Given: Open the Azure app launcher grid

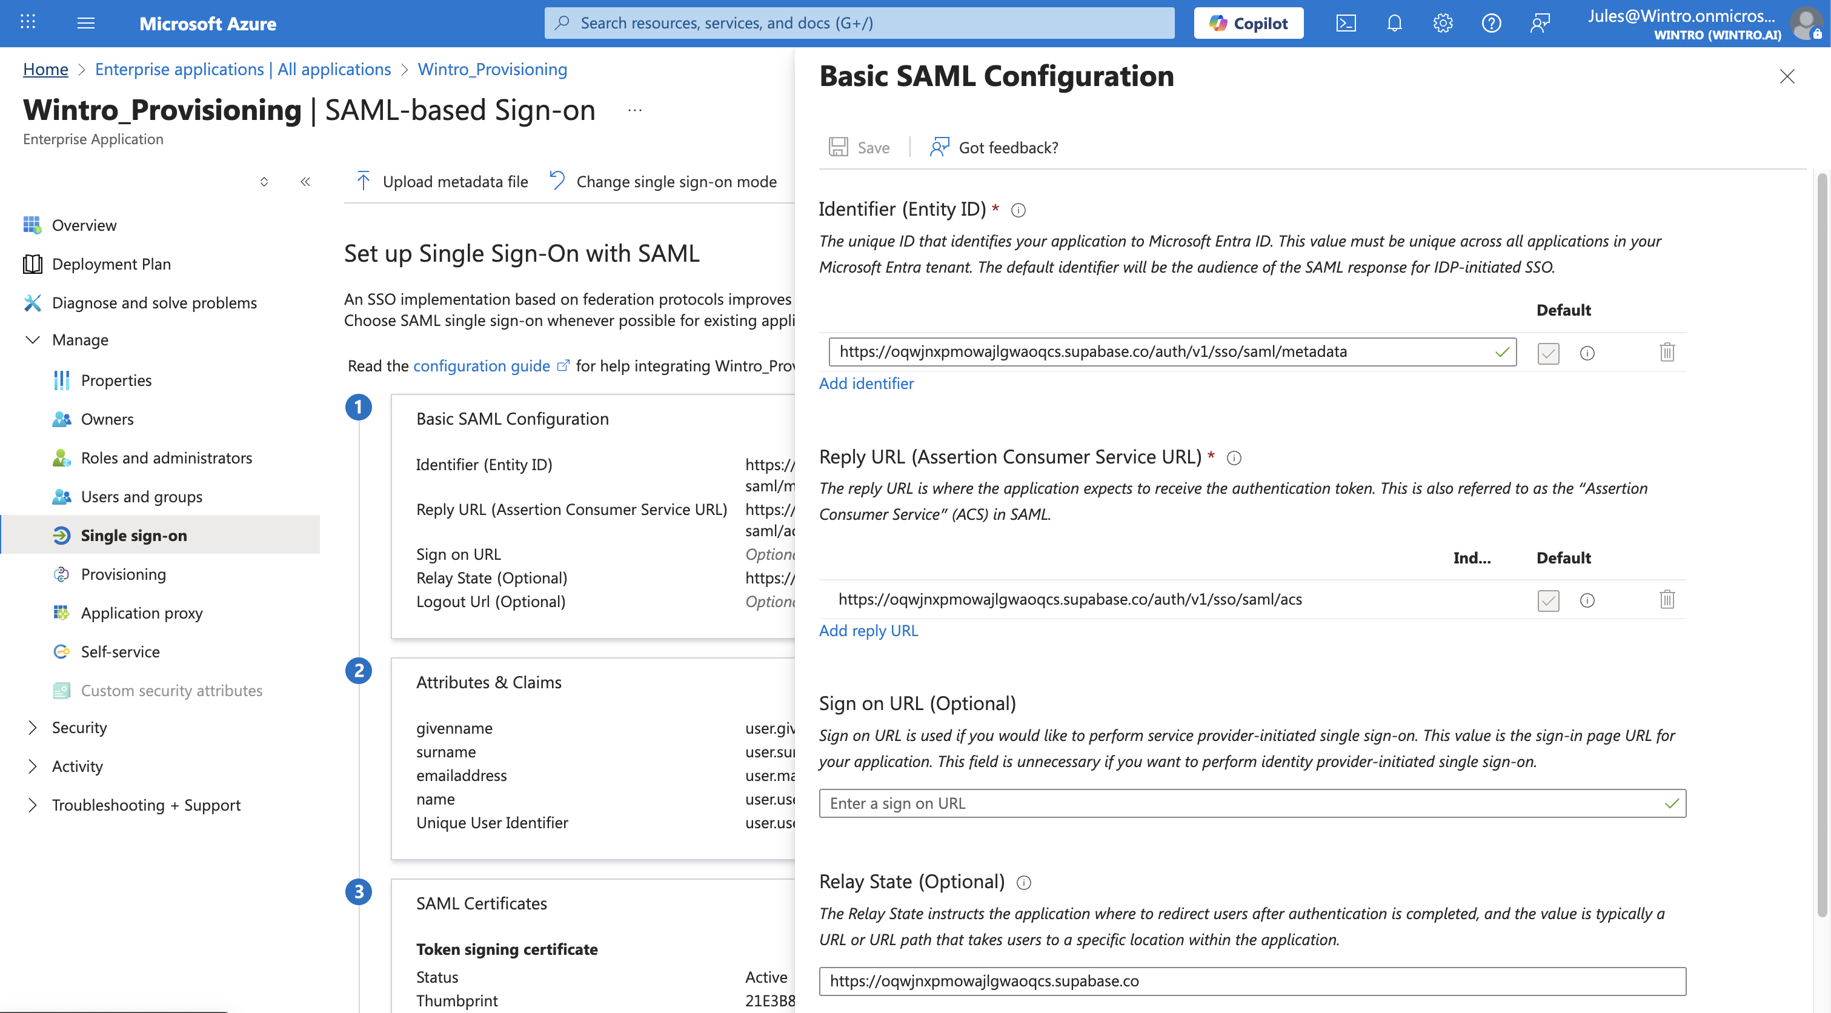Looking at the screenshot, I should click(28, 23).
